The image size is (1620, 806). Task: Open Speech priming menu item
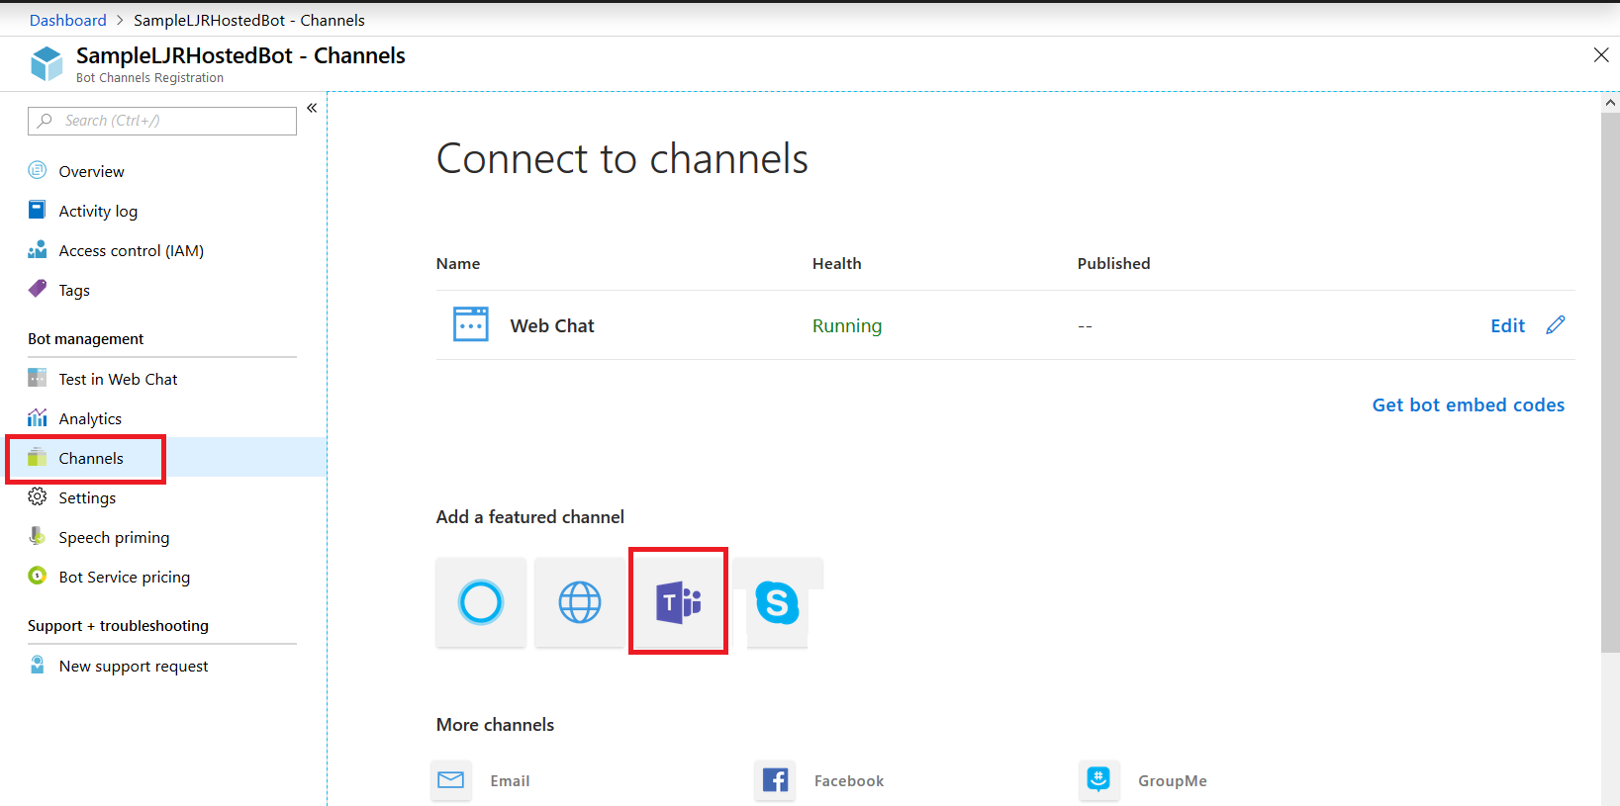[114, 537]
